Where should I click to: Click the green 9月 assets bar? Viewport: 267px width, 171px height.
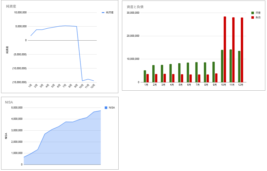click(214, 72)
